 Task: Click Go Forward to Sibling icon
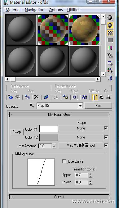(109, 97)
